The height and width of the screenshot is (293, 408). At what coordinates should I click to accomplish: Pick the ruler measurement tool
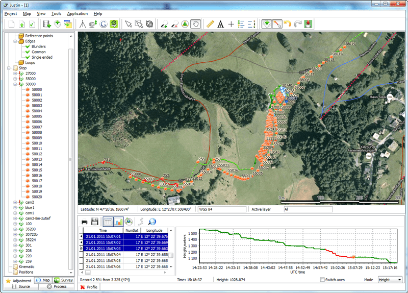pyautogui.click(x=210, y=24)
